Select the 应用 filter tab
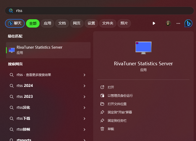The height and width of the screenshot is (141, 196). click(x=47, y=23)
